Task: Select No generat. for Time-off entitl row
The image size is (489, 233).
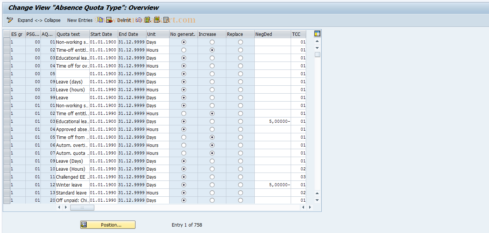Action: 184,50
